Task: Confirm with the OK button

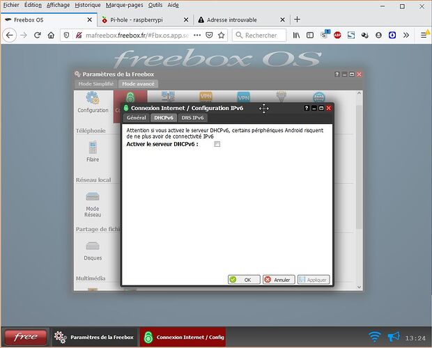Action: (x=244, y=280)
